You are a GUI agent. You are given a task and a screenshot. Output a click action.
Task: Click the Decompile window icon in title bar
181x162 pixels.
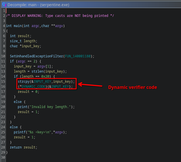(4, 4)
